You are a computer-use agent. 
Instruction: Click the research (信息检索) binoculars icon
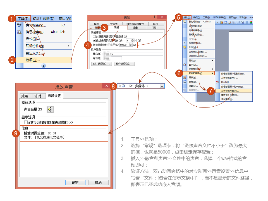19,32
